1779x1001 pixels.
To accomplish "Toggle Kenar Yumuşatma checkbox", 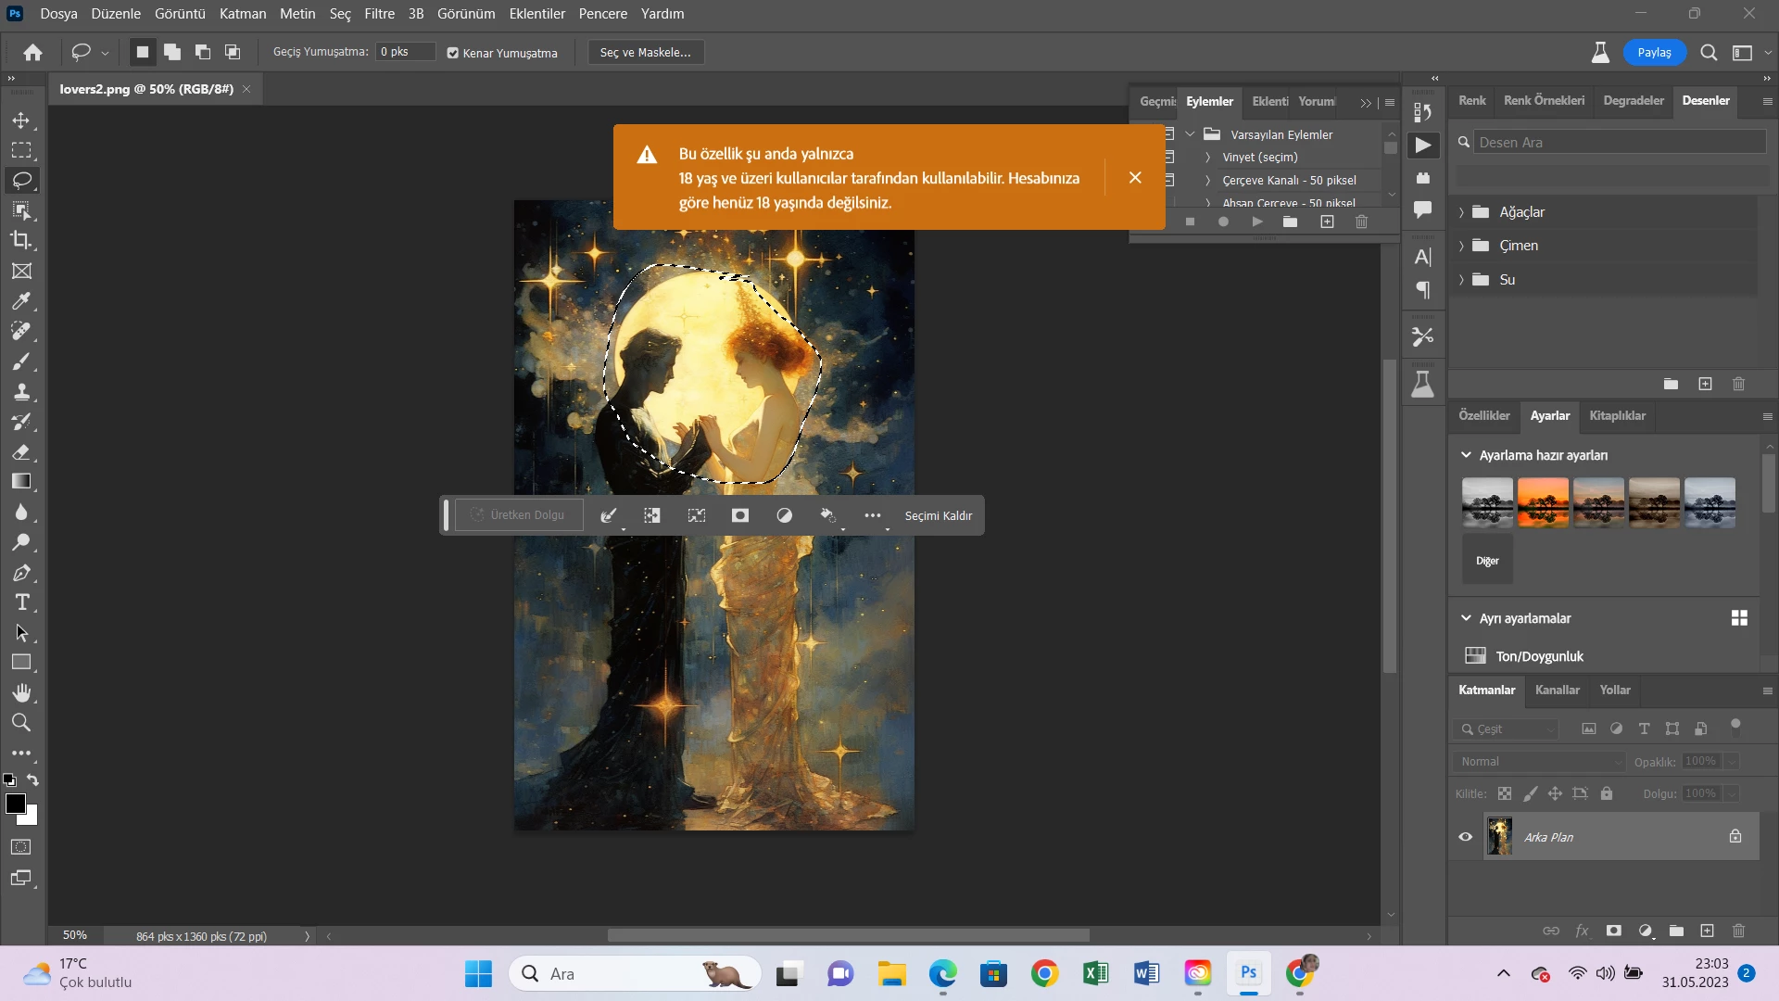I will 453,53.
